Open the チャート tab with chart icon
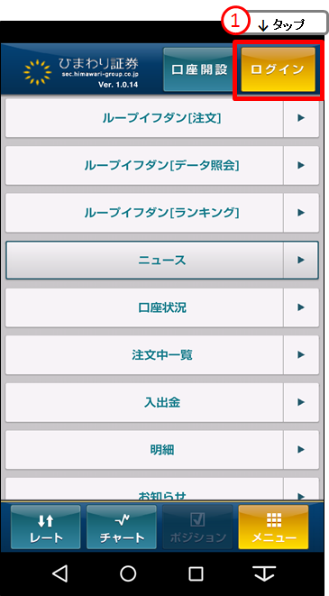Viewport: 329px width, 596px height. tap(122, 527)
